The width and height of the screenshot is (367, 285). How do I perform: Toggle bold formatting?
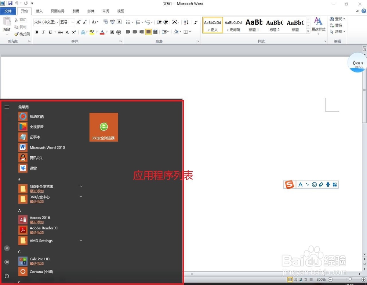pyautogui.click(x=37, y=32)
